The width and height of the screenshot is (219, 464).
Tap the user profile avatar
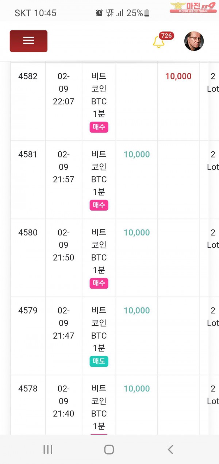(194, 41)
